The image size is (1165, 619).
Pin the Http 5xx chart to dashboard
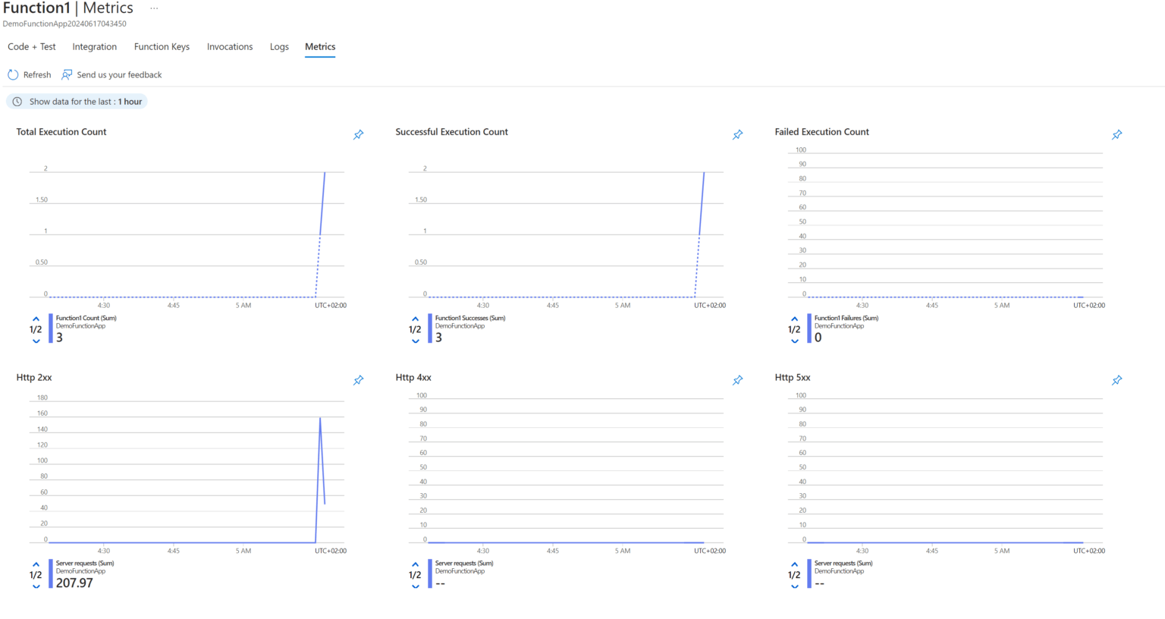point(1116,380)
